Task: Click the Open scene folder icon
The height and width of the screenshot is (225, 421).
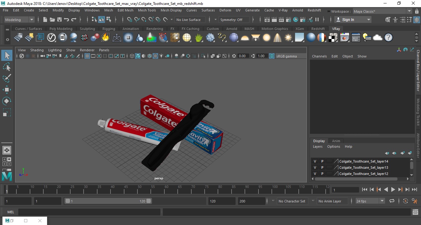Action: (x=52, y=19)
